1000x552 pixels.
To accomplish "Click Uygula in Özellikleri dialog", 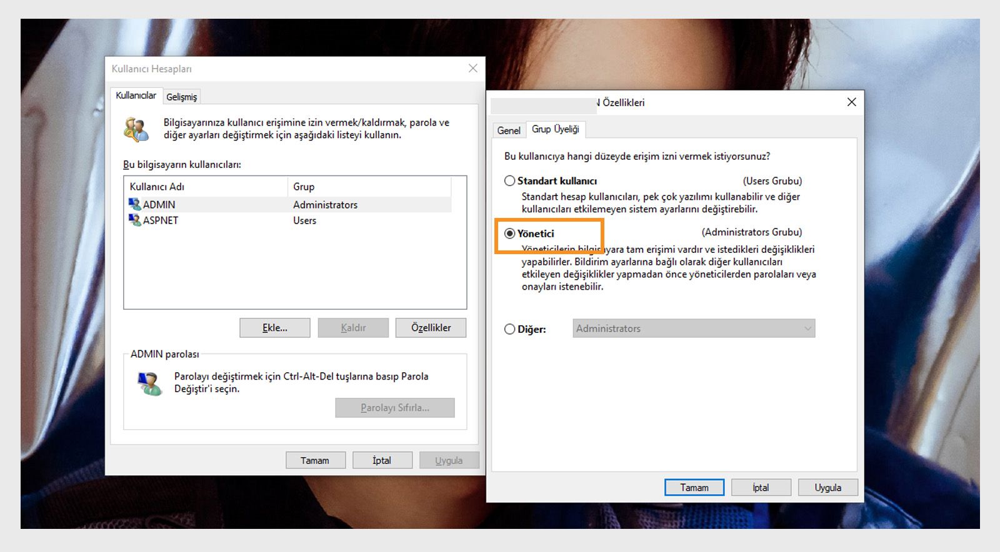I will pyautogui.click(x=828, y=488).
